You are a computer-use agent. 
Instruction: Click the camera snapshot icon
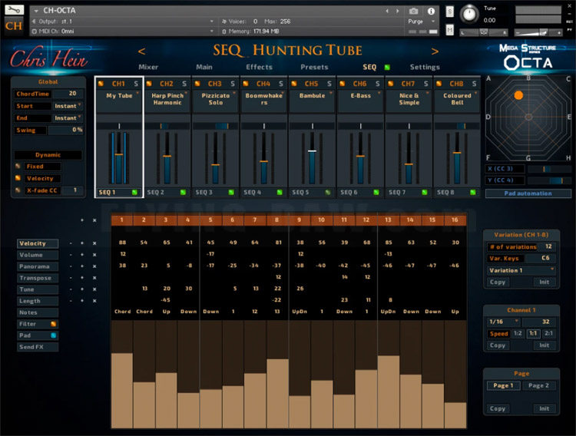pyautogui.click(x=414, y=11)
